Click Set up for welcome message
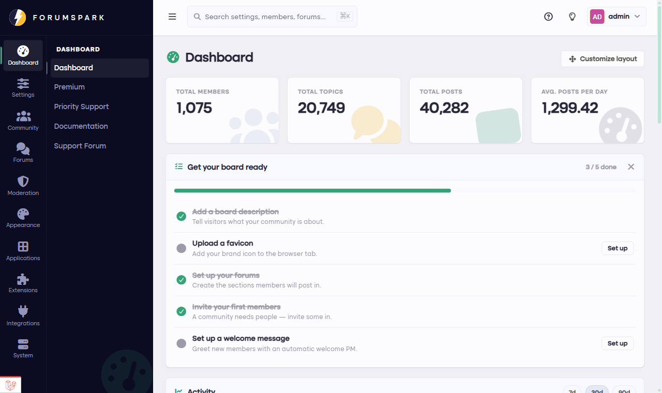 coord(618,343)
